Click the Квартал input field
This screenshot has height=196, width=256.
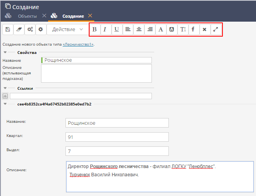(x=117, y=137)
